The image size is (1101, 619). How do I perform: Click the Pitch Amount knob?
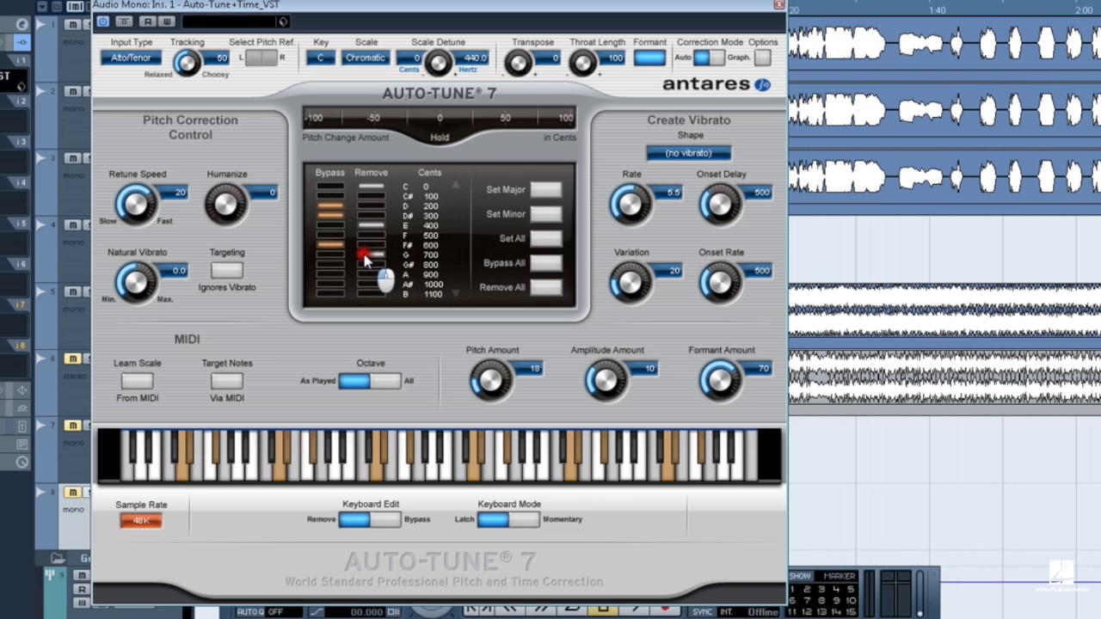[490, 381]
